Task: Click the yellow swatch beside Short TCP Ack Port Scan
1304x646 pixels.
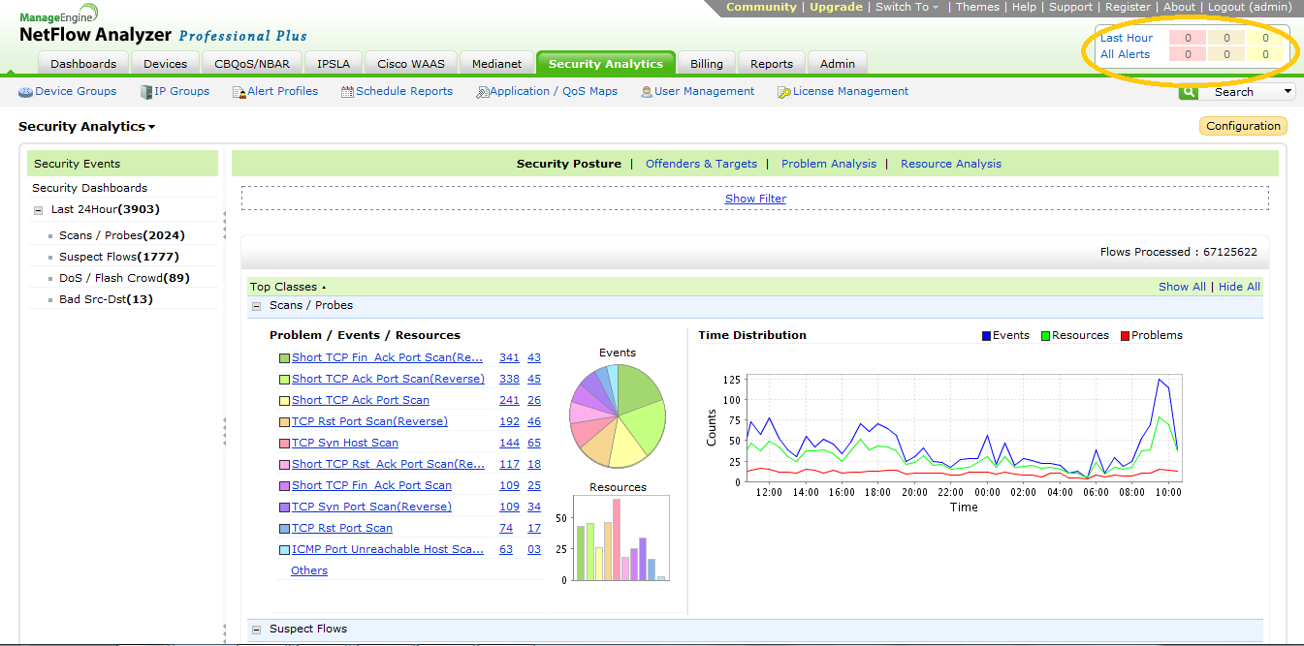Action: coord(285,400)
